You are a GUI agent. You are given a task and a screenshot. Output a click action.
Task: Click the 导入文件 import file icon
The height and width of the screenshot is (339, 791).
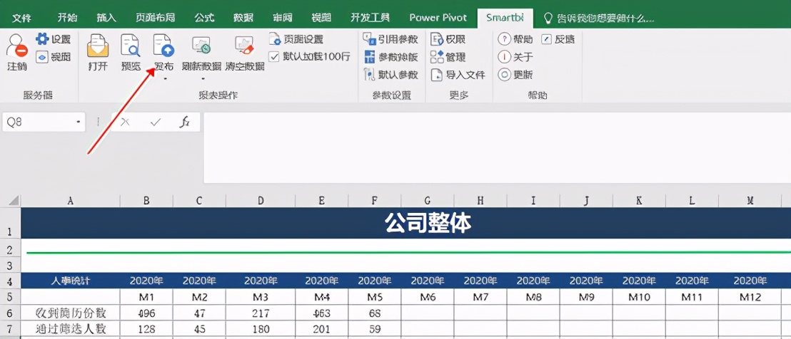(x=436, y=75)
